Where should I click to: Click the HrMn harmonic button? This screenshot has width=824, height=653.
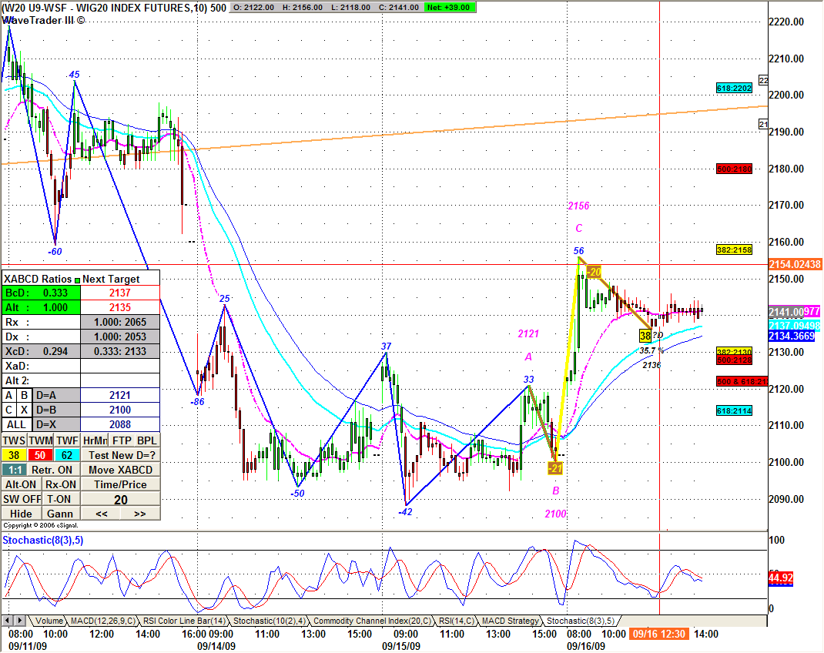click(x=93, y=440)
